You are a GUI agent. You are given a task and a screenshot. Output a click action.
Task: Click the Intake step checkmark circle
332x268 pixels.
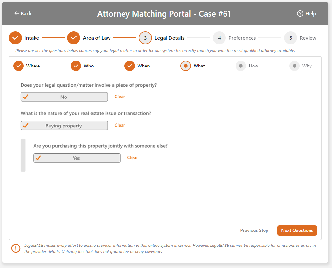click(15, 38)
